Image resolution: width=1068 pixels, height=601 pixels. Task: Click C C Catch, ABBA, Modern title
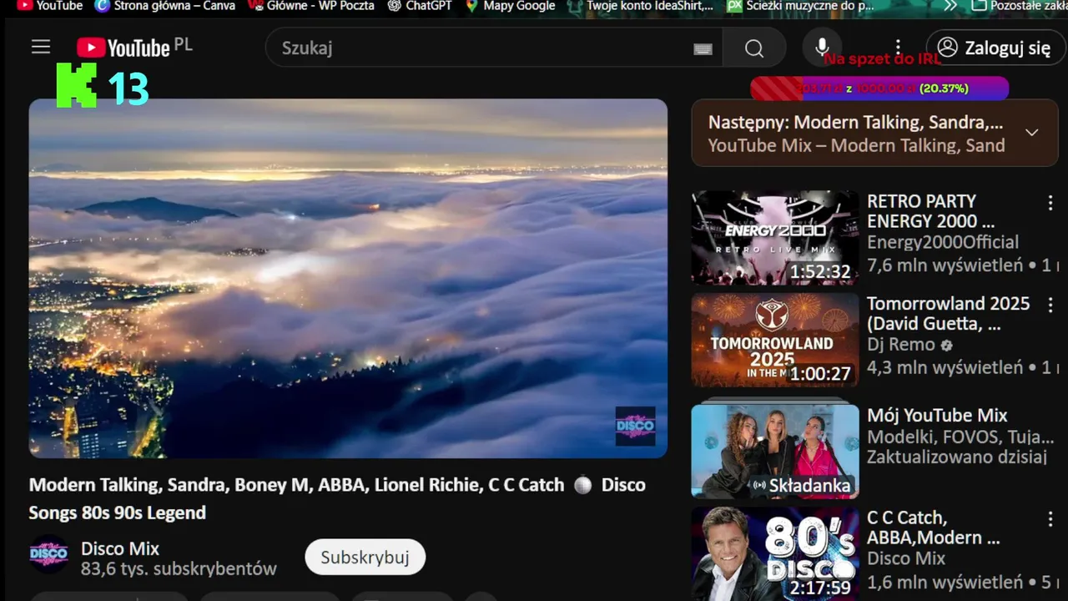[x=933, y=528]
